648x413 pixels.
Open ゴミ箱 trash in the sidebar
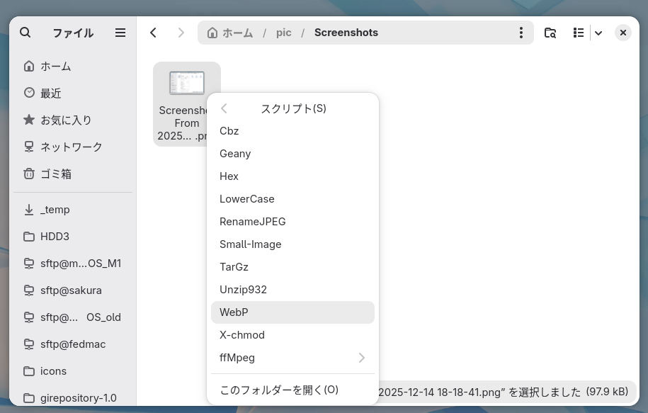pyautogui.click(x=55, y=174)
